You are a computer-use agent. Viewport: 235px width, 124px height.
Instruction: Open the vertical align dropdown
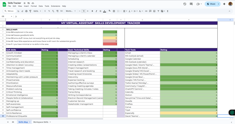[130, 11]
